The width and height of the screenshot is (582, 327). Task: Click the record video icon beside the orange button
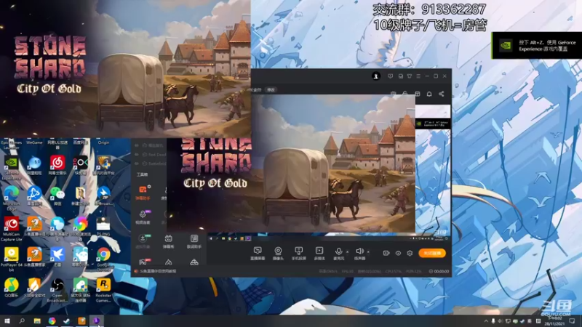(x=386, y=253)
